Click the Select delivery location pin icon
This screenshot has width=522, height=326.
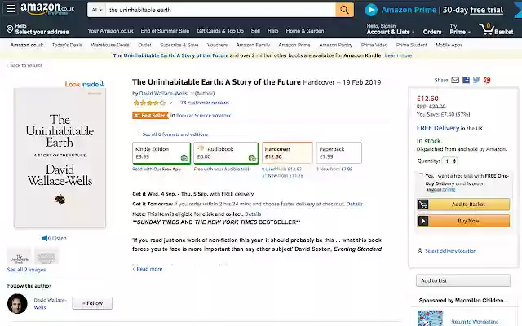(420, 251)
